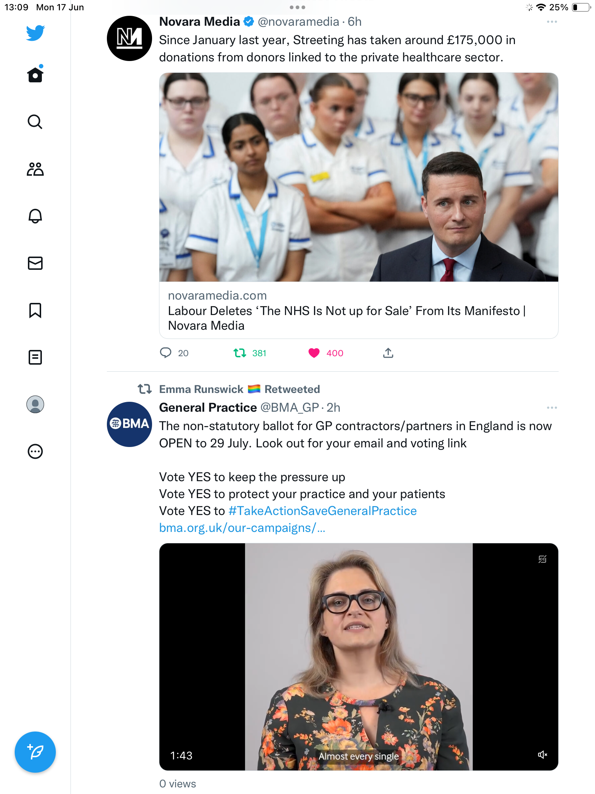Open Communities icon in sidebar
Viewport: 595px width, 794px height.
coord(35,169)
